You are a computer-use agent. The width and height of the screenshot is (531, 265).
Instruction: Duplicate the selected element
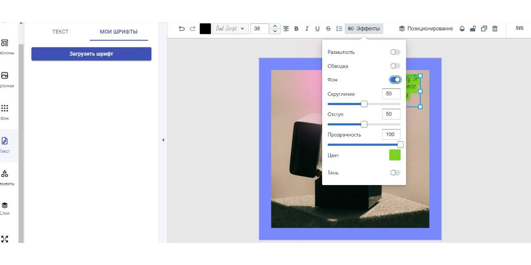click(484, 29)
